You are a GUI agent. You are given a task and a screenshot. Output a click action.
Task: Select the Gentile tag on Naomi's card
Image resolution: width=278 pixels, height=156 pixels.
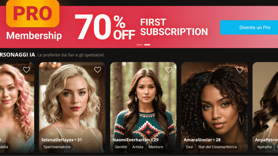[x=121, y=147]
